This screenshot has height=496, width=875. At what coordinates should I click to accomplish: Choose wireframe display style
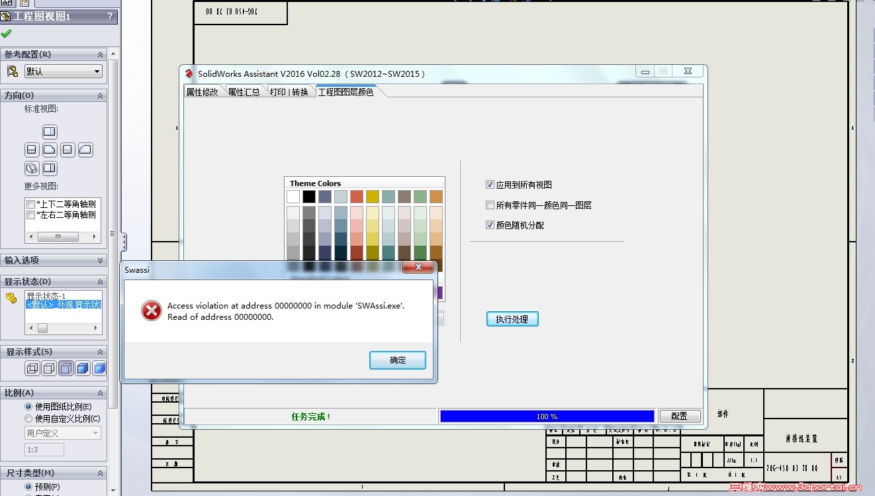(x=32, y=368)
